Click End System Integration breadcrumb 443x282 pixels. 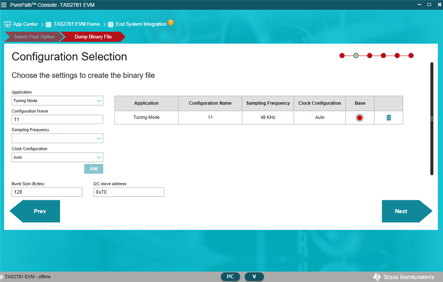point(141,24)
